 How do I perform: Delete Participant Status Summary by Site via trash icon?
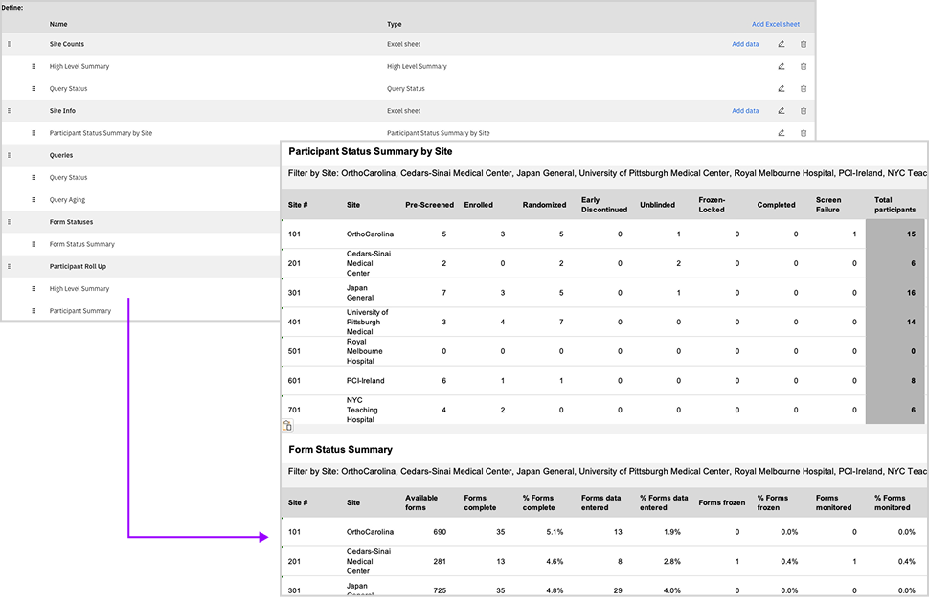pyautogui.click(x=804, y=133)
